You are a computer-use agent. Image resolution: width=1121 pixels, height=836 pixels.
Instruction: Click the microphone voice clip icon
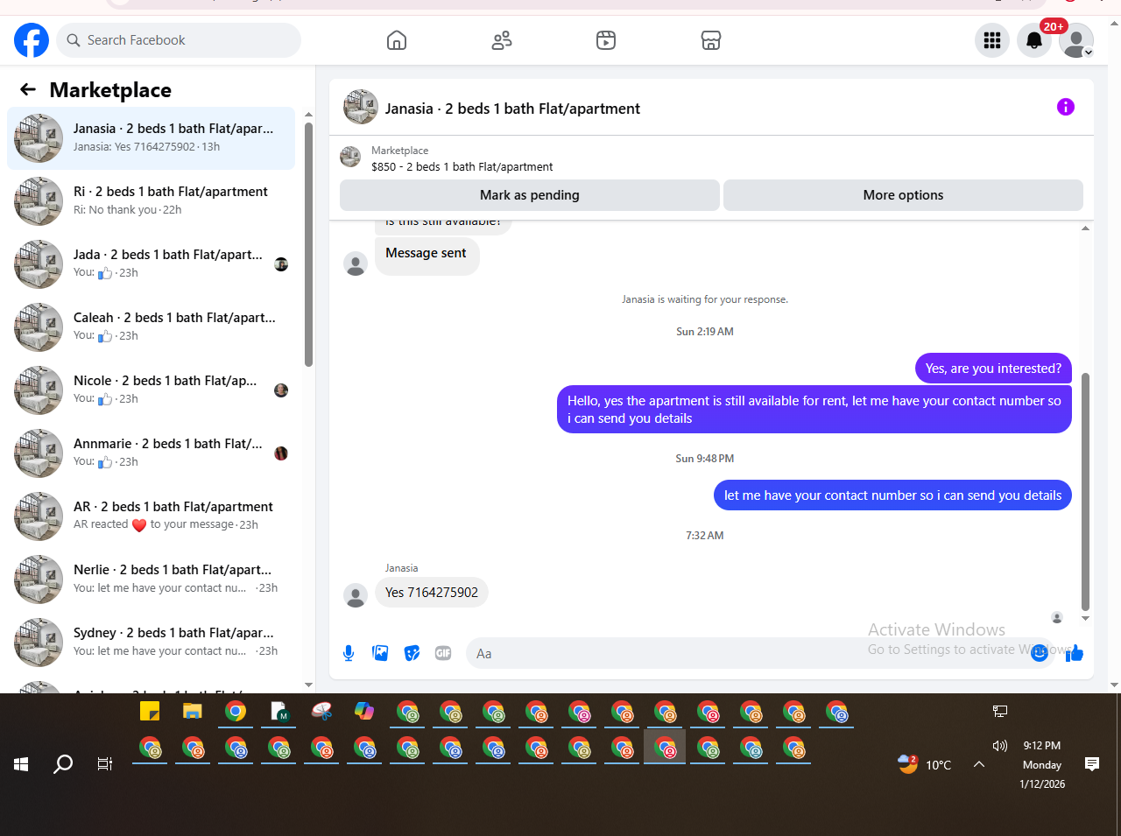pos(349,653)
